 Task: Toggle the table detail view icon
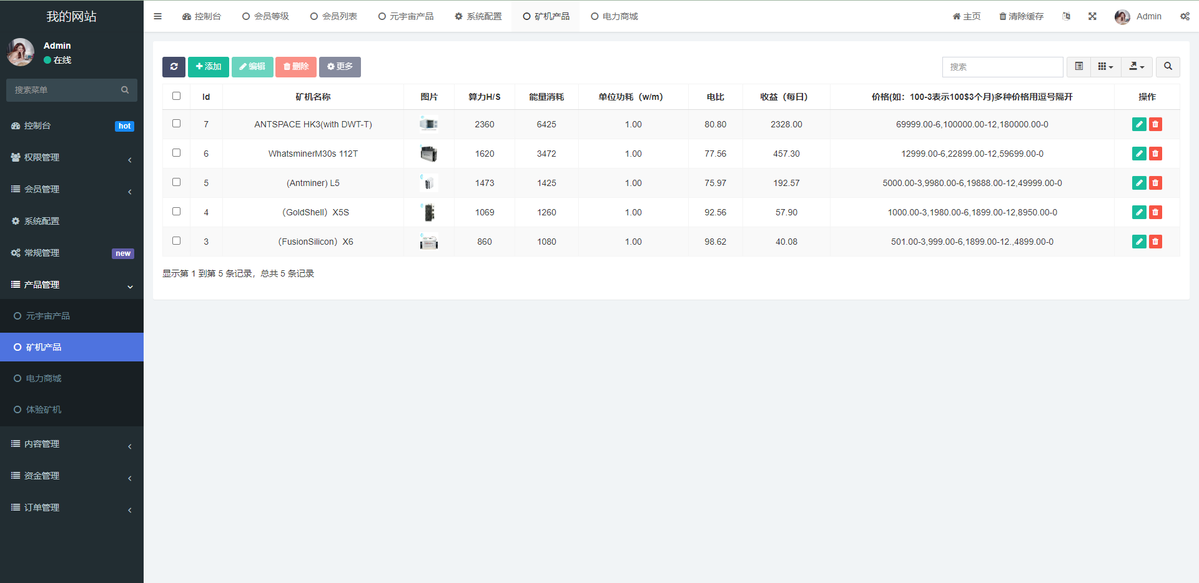coord(1078,67)
